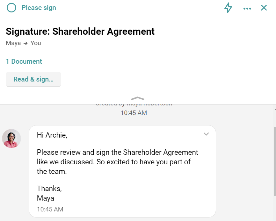The height and width of the screenshot is (221, 276).
Task: Collapse the header with the upward chevron
Action: pos(137,99)
